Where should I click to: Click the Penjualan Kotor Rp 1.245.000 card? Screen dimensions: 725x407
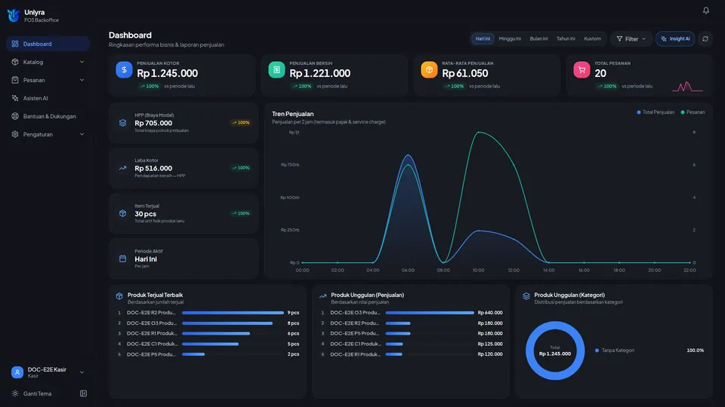coord(182,75)
